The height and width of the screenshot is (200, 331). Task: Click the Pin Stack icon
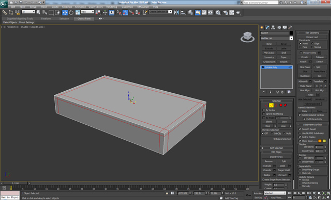(x=263, y=92)
